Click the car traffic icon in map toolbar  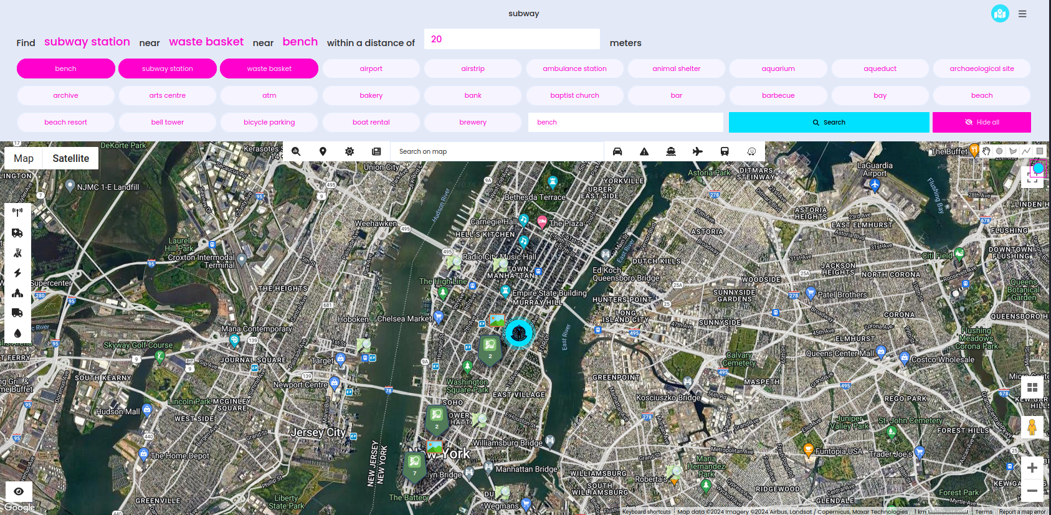(x=617, y=151)
